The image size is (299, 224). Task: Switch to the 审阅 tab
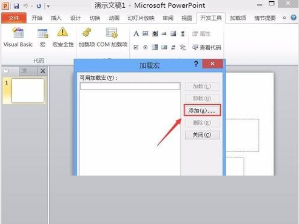click(168, 18)
